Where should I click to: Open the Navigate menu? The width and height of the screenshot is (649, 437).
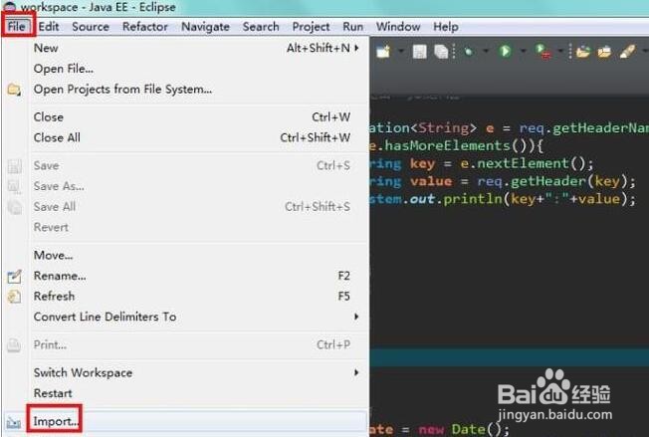(205, 27)
